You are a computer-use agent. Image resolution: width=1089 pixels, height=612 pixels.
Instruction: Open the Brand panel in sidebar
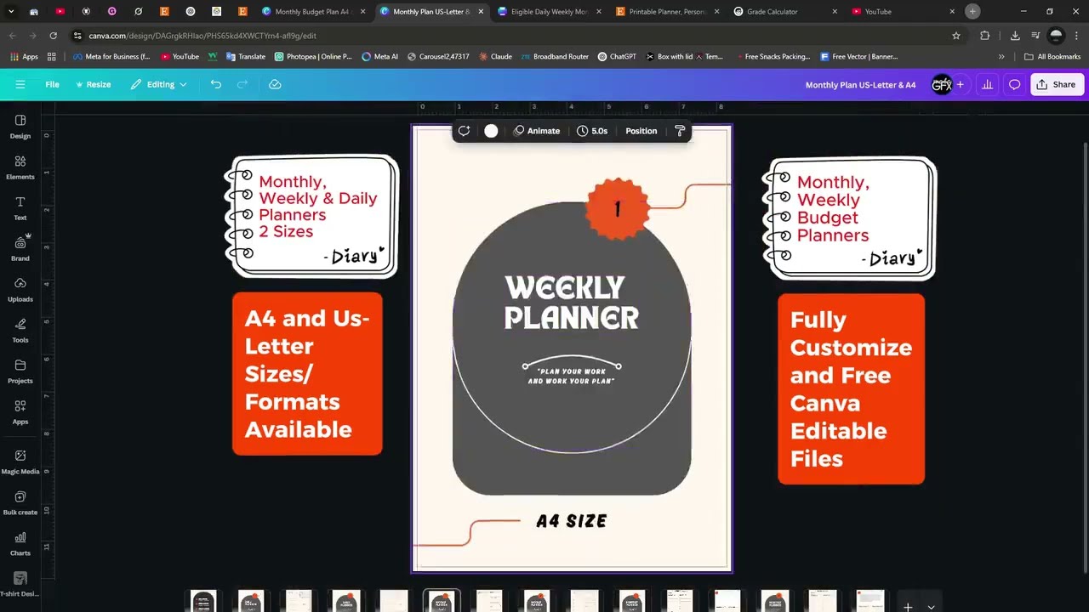click(x=20, y=249)
